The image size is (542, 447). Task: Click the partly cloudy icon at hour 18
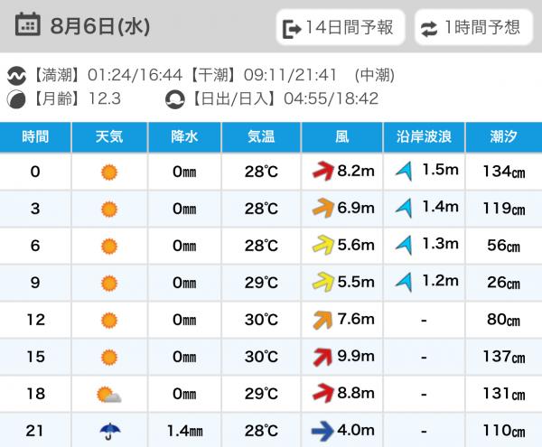point(109,395)
